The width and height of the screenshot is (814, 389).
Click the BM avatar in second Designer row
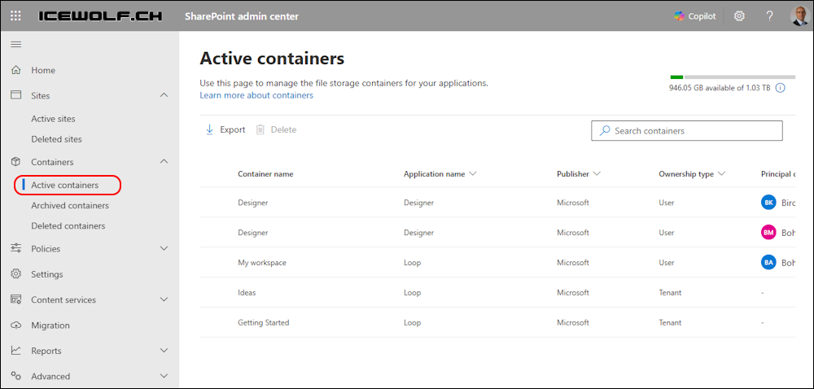point(769,233)
